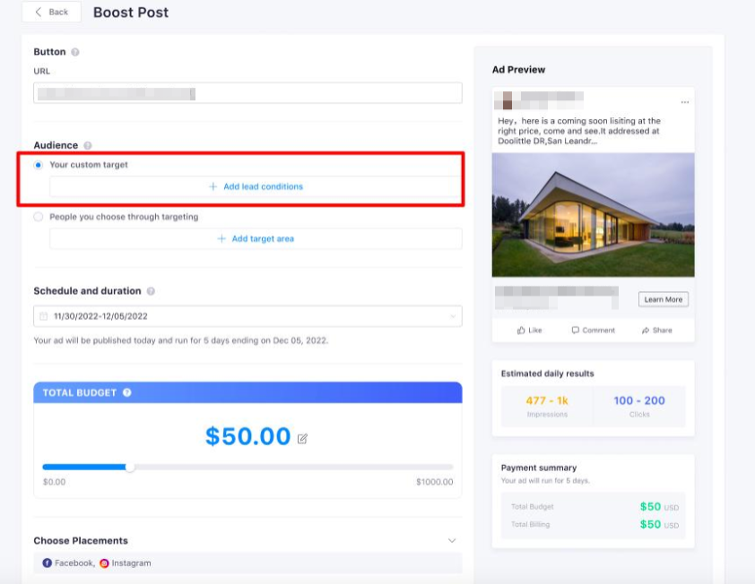Click the URL input field
This screenshot has width=755, height=584.
pos(247,93)
